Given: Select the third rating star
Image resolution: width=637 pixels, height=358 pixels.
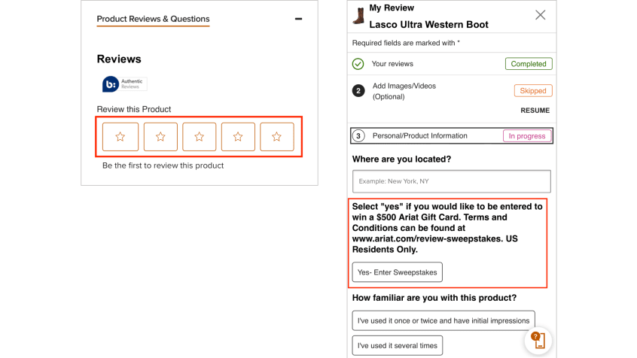Looking at the screenshot, I should 199,137.
